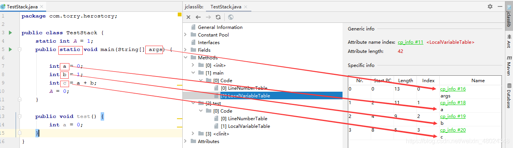Close the jclasslib view with the X toolbar icon
513x148 pixels.
point(188,17)
